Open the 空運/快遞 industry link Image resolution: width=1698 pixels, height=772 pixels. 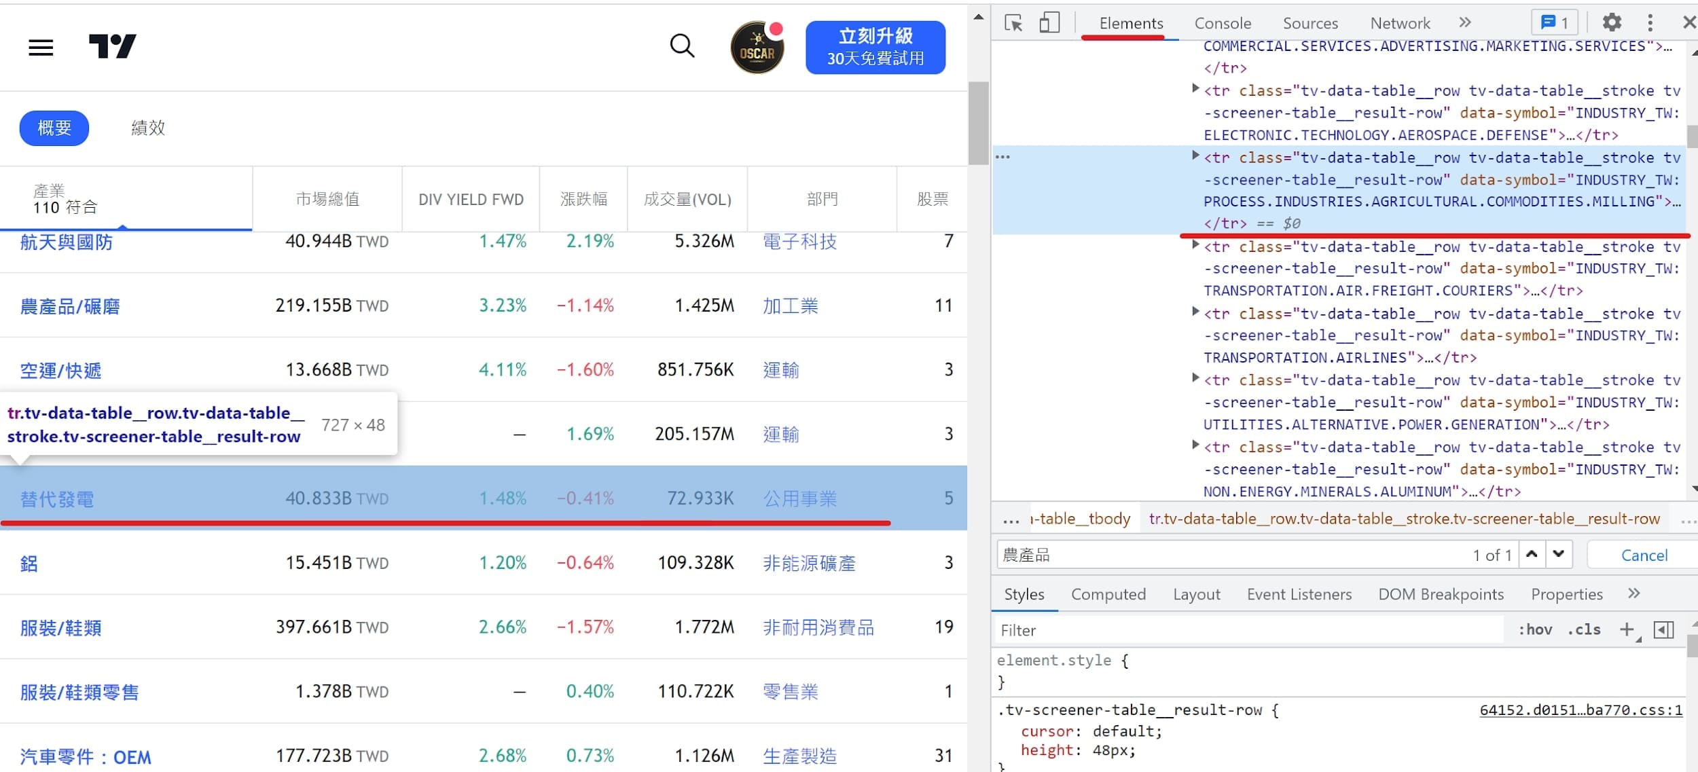[60, 371]
